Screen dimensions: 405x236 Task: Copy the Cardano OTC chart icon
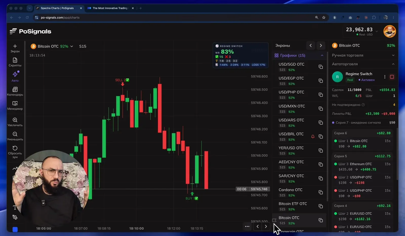click(x=321, y=192)
